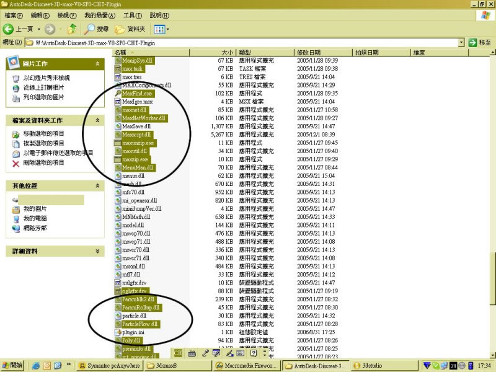Go up one folder level icon
Image resolution: width=496 pixels, height=372 pixels.
coord(72,29)
